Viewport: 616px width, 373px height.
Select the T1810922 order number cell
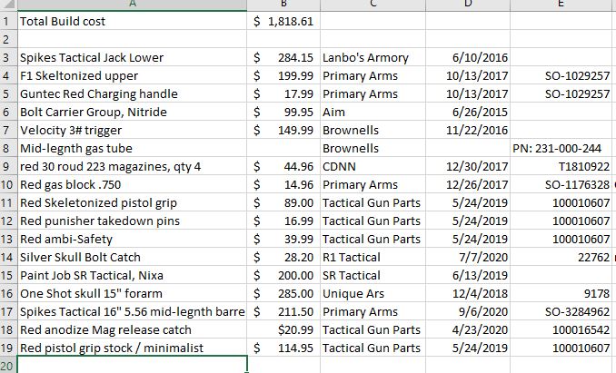[562, 166]
